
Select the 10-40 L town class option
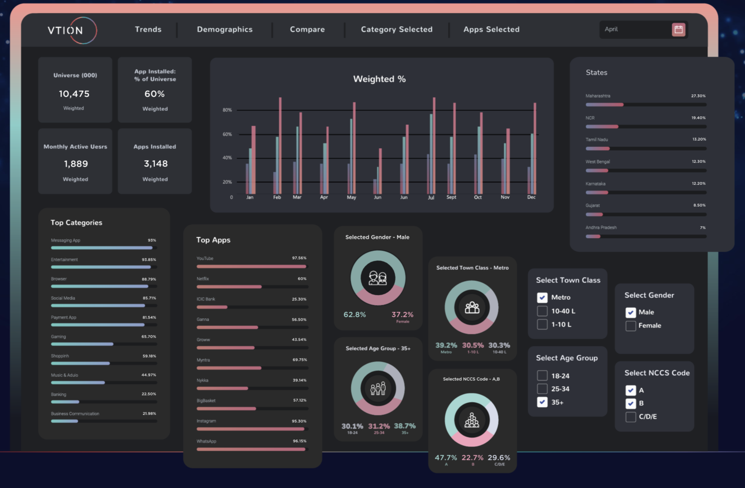pos(542,311)
